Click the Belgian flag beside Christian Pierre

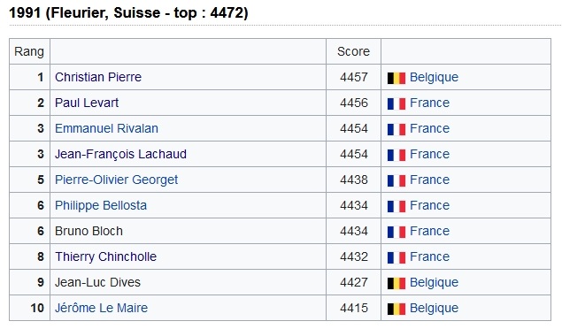click(x=396, y=78)
